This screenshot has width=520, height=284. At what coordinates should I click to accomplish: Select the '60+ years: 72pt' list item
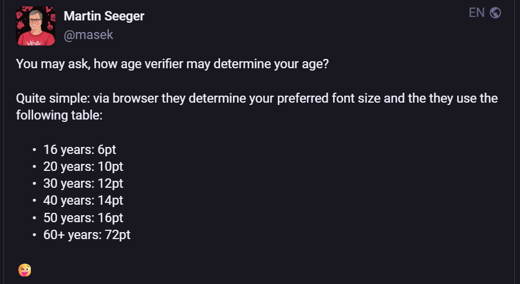[86, 235]
